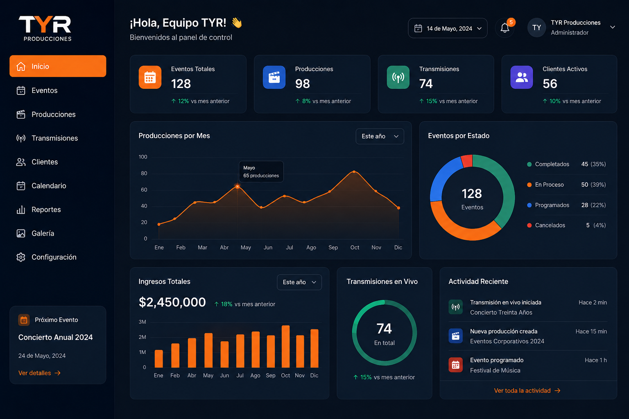Open the Este año dropdown in Ingresos Totales
This screenshot has width=629, height=419.
[299, 282]
